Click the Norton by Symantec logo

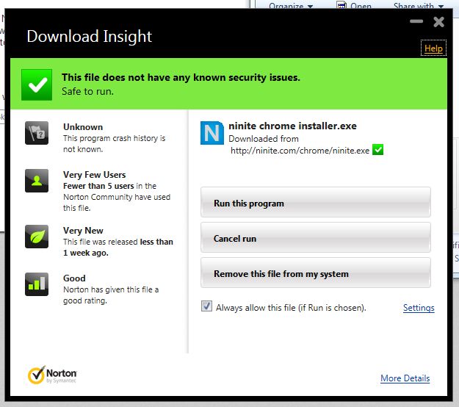pyautogui.click(x=52, y=375)
